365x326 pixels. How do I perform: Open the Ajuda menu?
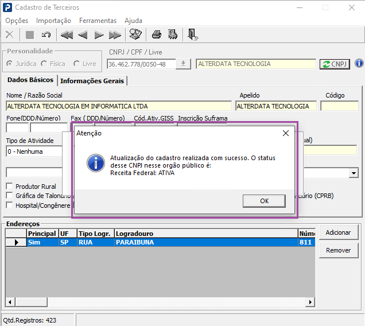tap(133, 21)
